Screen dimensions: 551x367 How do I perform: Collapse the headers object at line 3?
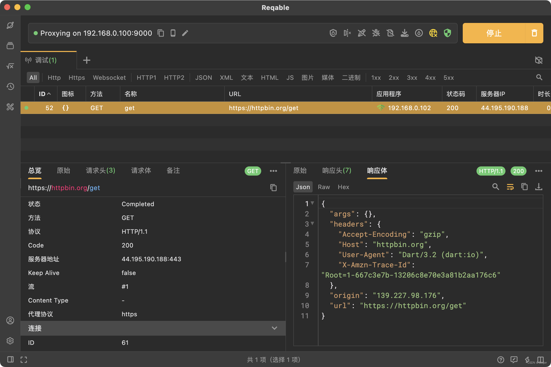pyautogui.click(x=312, y=224)
